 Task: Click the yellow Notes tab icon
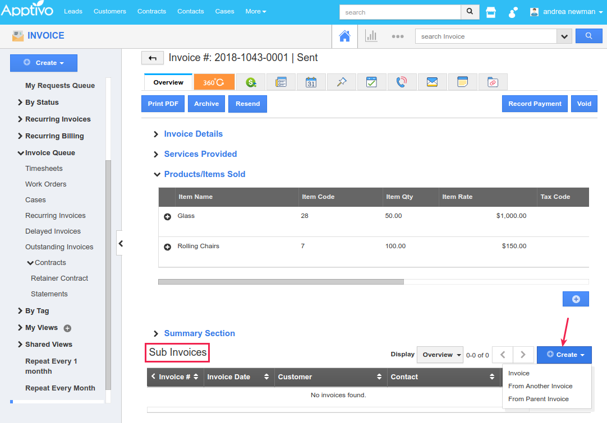coord(462,82)
